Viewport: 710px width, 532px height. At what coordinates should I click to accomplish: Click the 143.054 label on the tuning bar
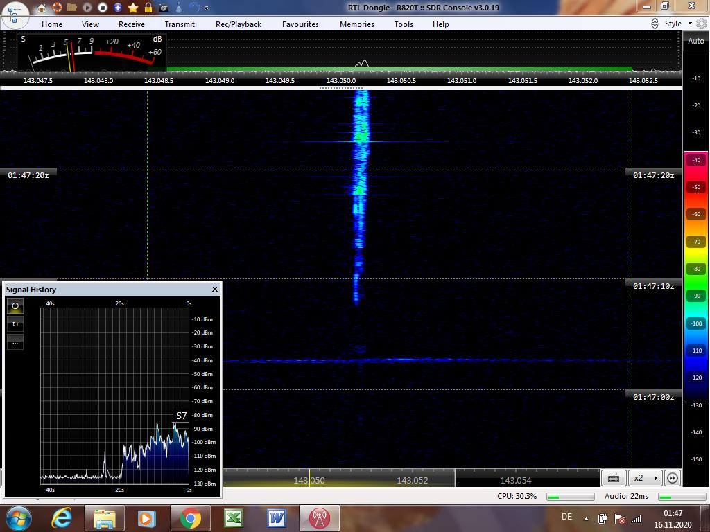coord(515,481)
